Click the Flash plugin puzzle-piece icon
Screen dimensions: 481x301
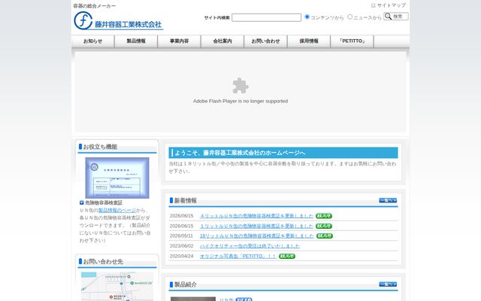pos(240,85)
